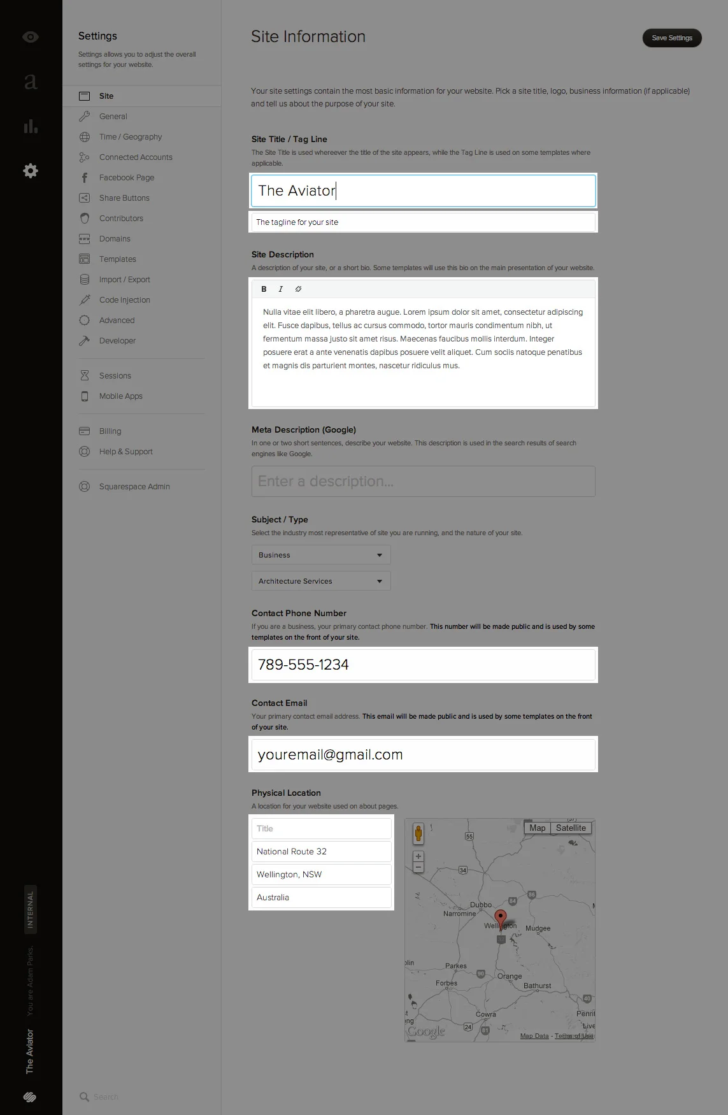This screenshot has height=1115, width=728.
Task: Click the Import / Export database icon
Action: (84, 280)
